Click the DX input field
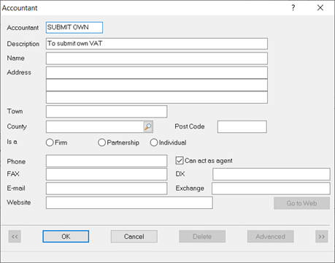Screen dimensions: 335x263 272,174
